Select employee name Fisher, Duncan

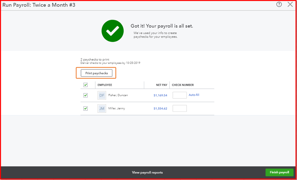[118, 95]
